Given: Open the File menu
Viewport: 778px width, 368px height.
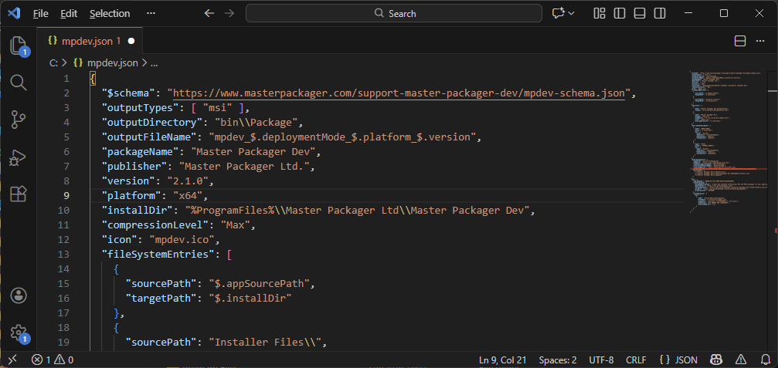Looking at the screenshot, I should click(x=41, y=13).
